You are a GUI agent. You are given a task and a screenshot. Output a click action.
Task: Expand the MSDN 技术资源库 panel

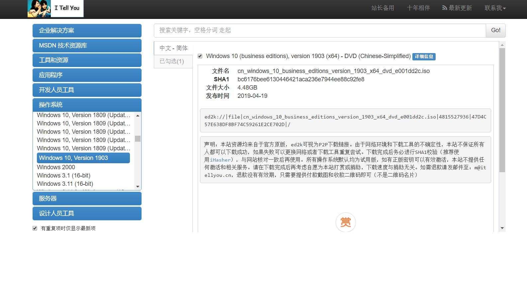87,45
